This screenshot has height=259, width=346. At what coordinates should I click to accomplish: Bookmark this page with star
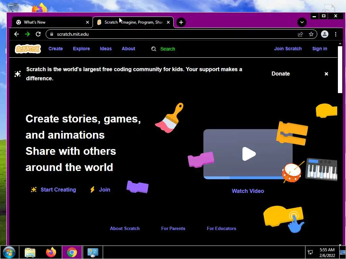[311, 34]
